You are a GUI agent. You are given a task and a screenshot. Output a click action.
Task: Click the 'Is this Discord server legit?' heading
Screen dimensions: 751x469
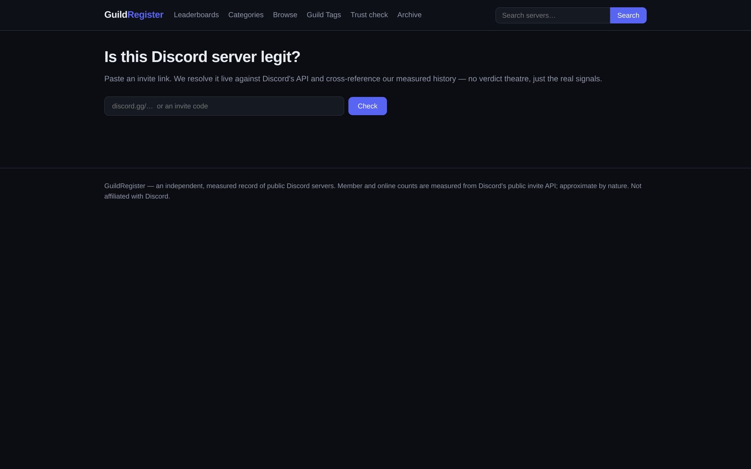pos(202,57)
